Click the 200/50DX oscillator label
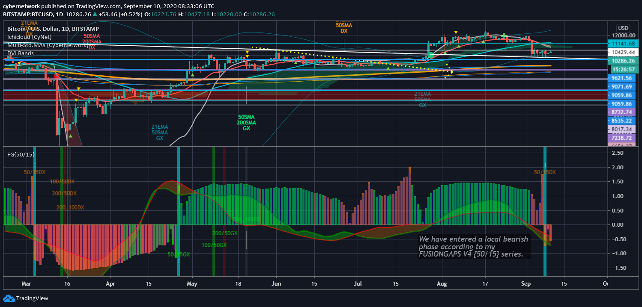Viewport: 642px width, 307px height. tap(64, 193)
